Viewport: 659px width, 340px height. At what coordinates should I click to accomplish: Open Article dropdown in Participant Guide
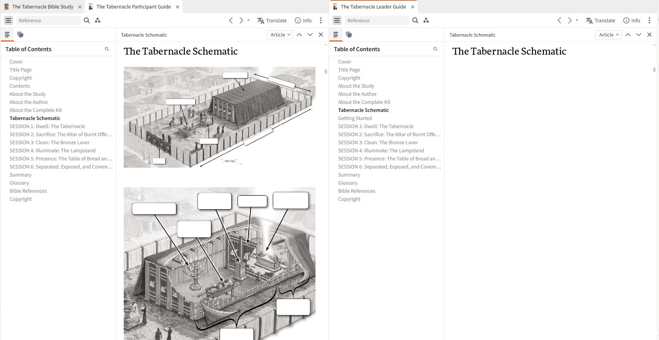tap(280, 35)
